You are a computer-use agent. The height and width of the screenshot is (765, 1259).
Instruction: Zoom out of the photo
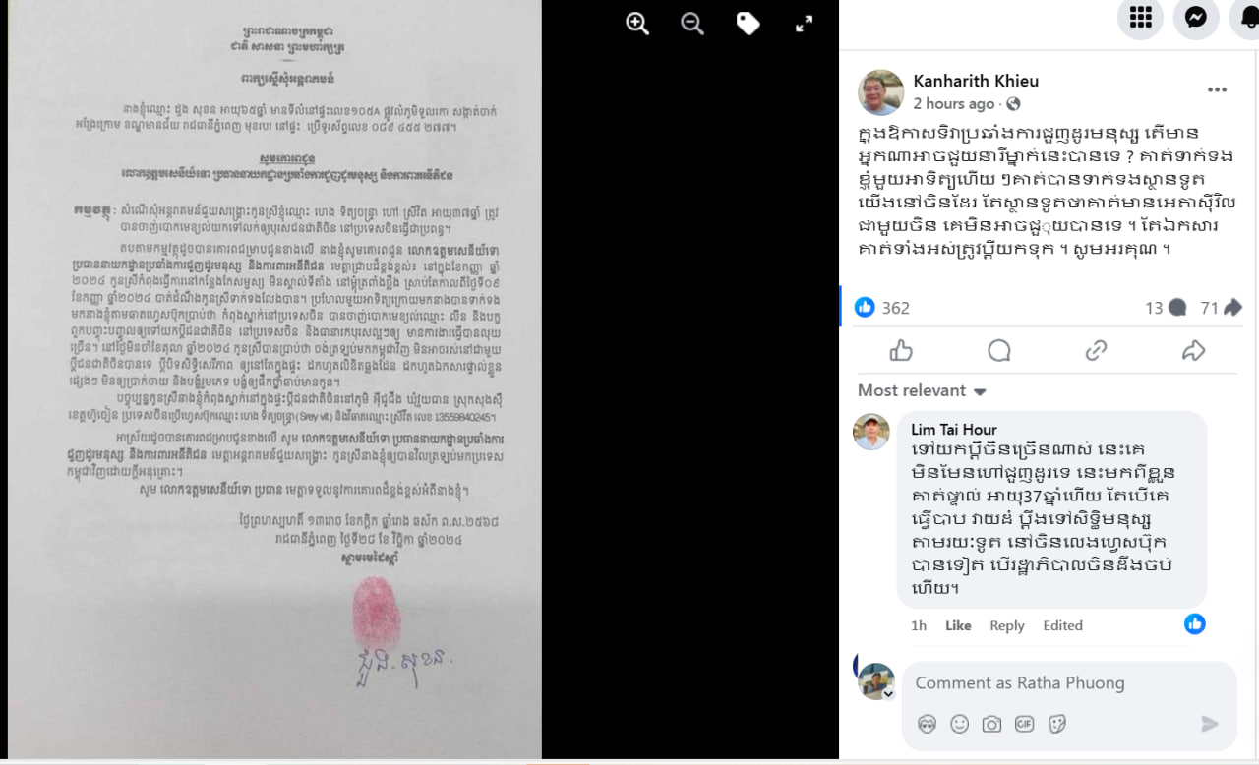692,25
